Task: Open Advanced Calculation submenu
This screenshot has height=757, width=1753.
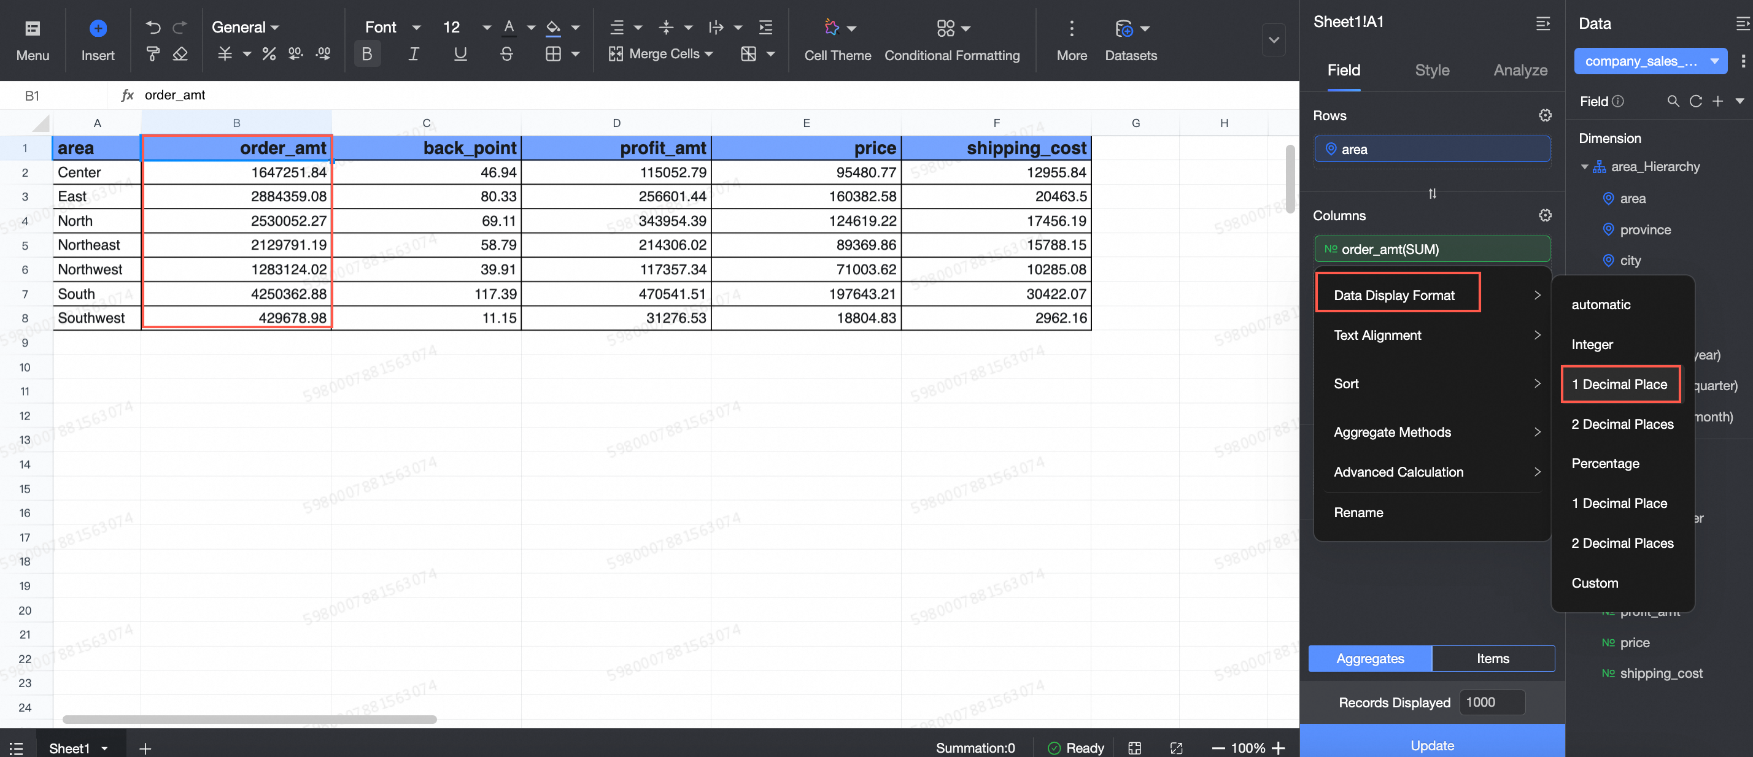Action: 1432,472
